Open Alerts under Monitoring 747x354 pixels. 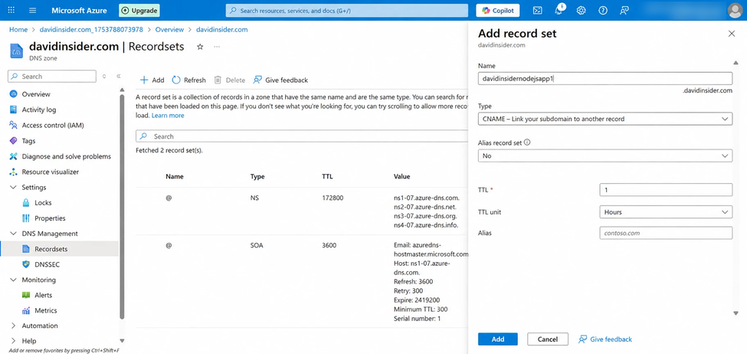(x=44, y=295)
